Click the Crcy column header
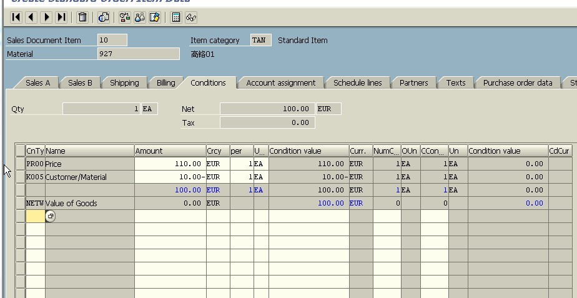 click(218, 151)
